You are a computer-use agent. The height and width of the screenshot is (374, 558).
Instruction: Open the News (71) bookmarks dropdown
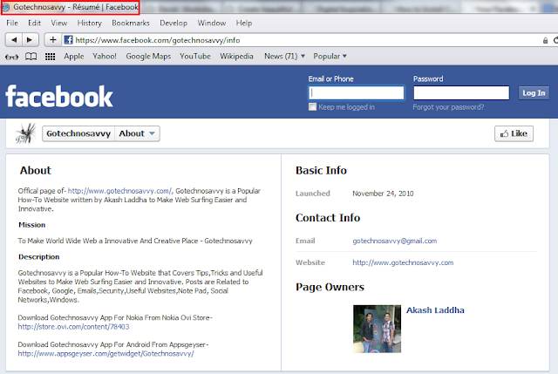(284, 56)
